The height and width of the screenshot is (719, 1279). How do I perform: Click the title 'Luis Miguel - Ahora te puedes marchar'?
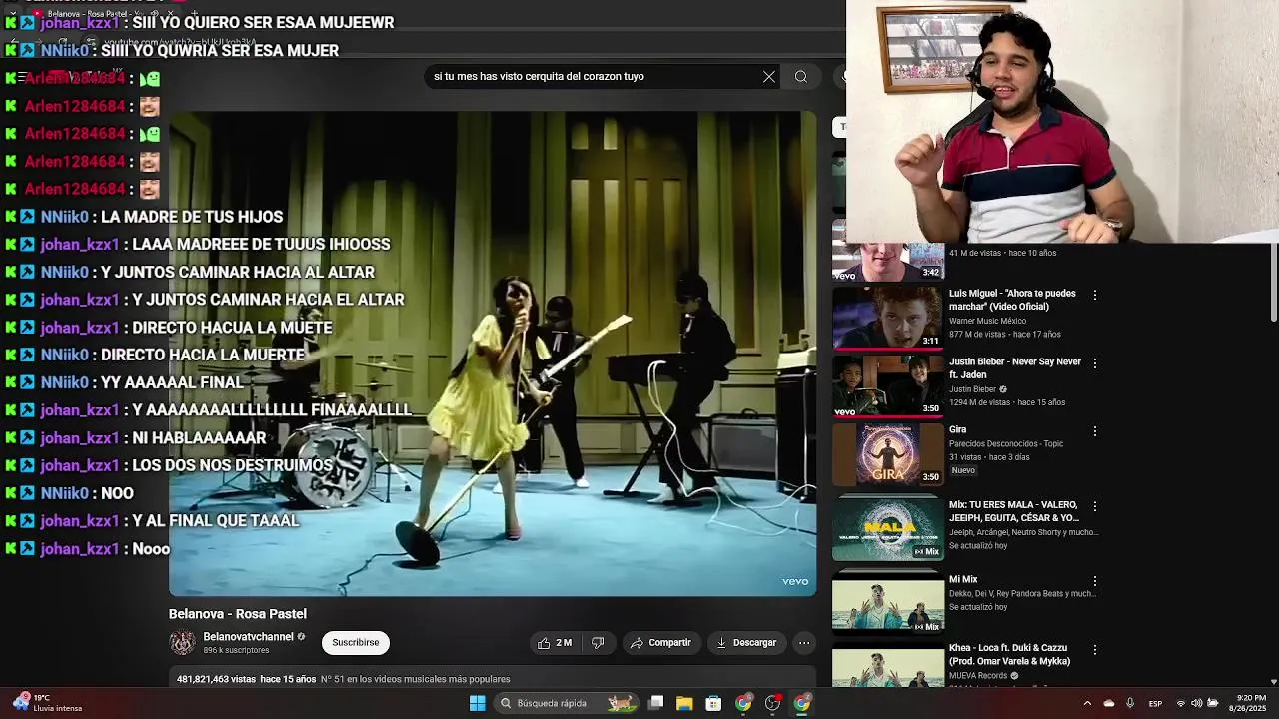tap(1012, 300)
